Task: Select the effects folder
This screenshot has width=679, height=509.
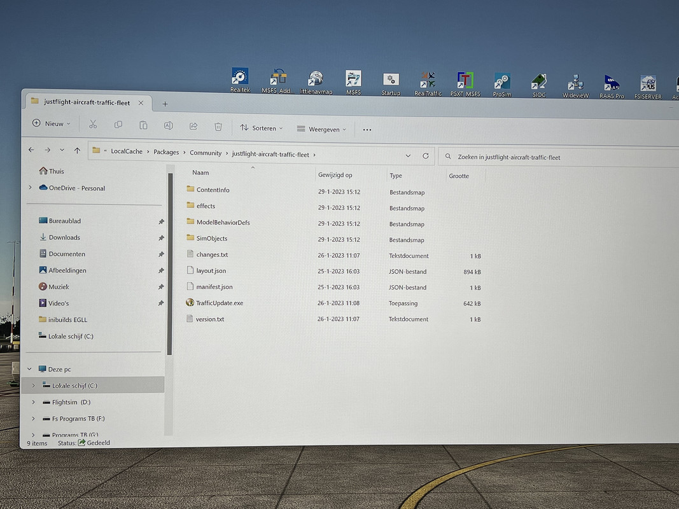Action: coord(201,206)
